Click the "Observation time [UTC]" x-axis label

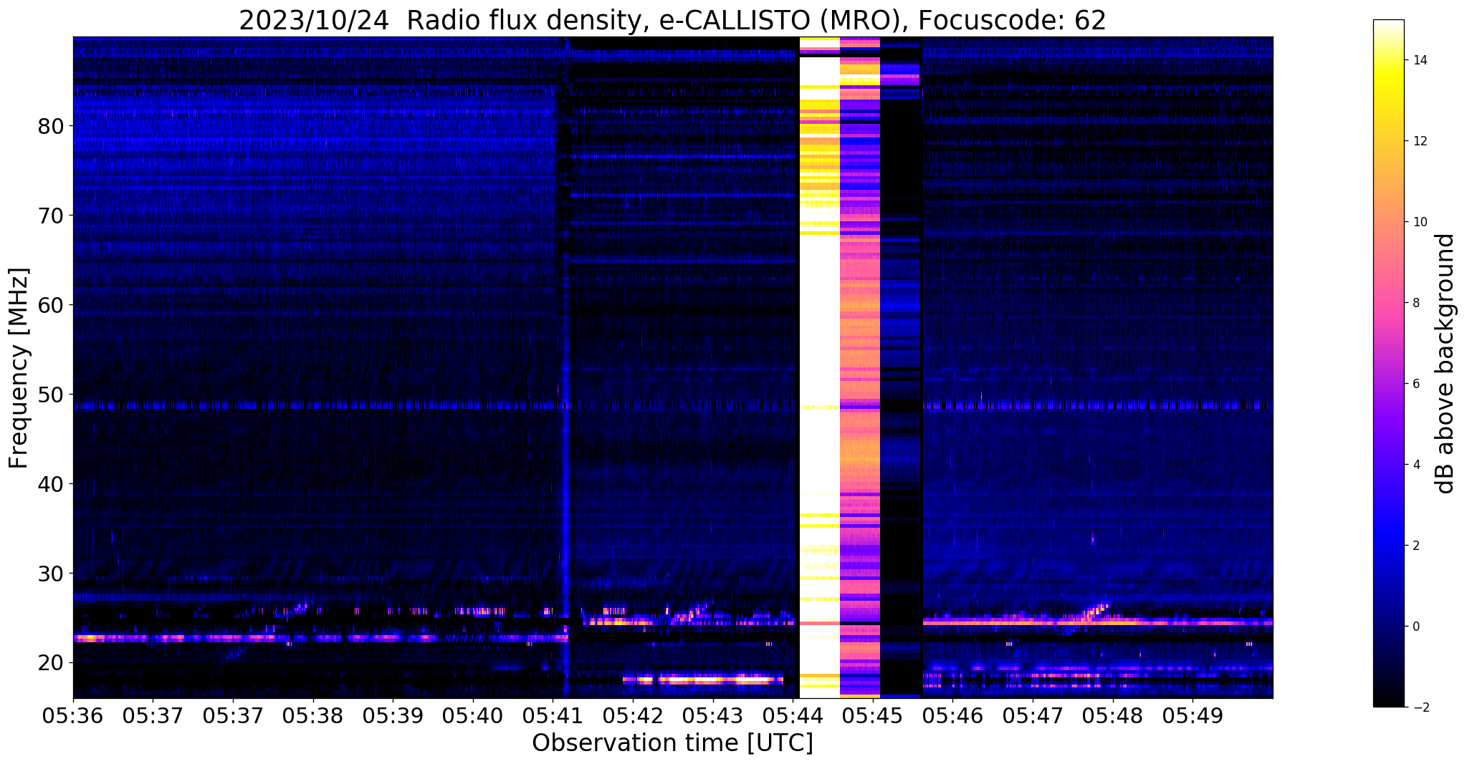tap(672, 743)
